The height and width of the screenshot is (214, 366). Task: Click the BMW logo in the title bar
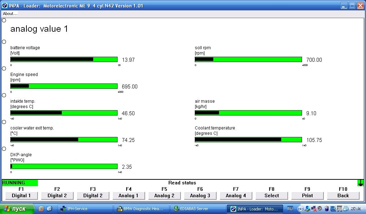tap(5, 5)
